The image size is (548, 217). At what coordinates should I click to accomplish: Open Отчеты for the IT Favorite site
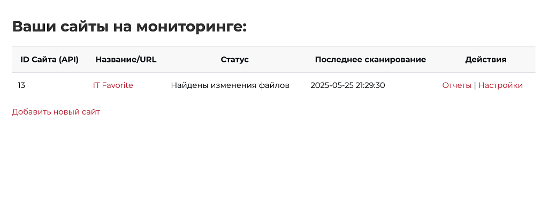[457, 85]
